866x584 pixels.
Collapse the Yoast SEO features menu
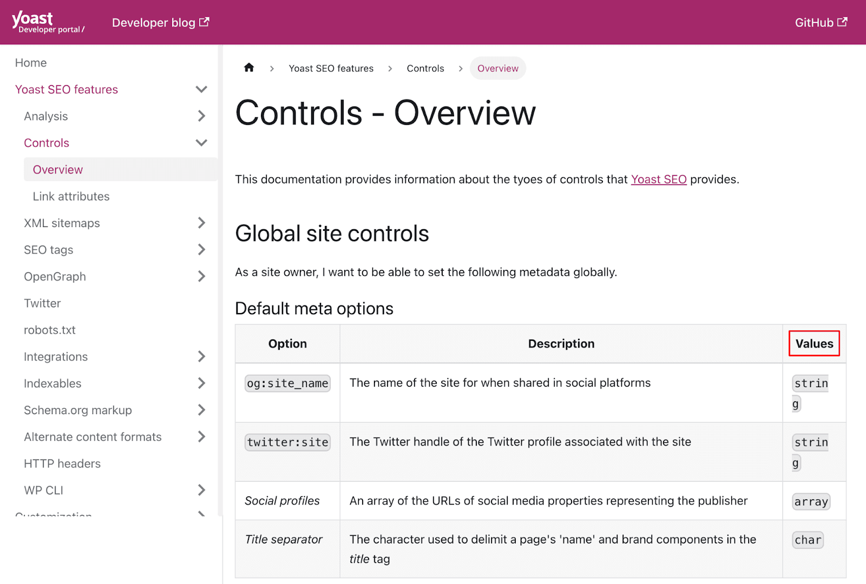pyautogui.click(x=201, y=89)
